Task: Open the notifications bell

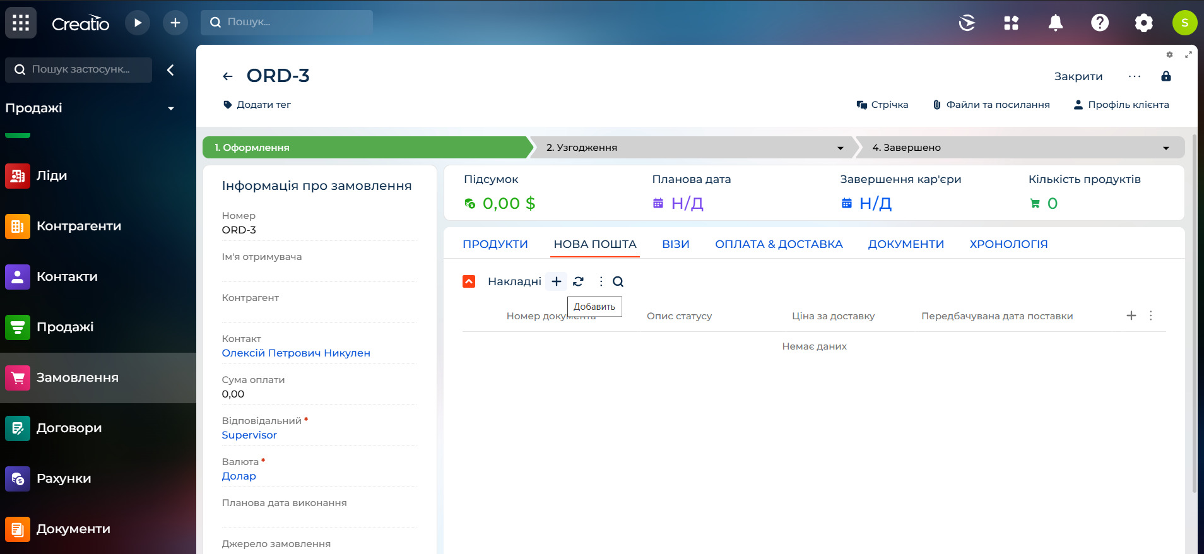Action: point(1055,23)
